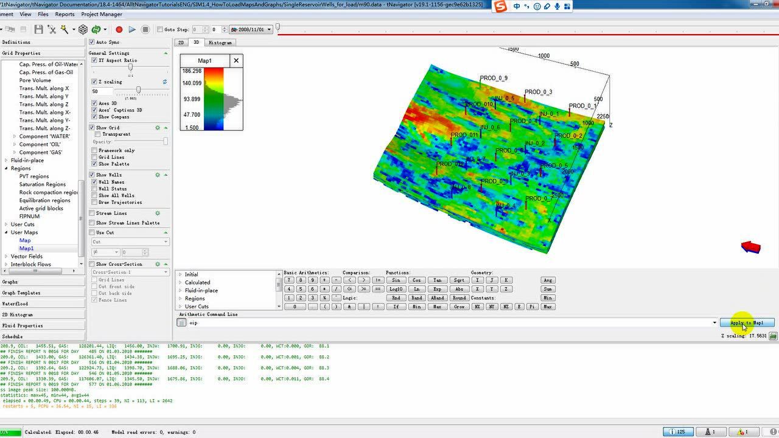Click the Apply to Map1 button

coord(747,322)
